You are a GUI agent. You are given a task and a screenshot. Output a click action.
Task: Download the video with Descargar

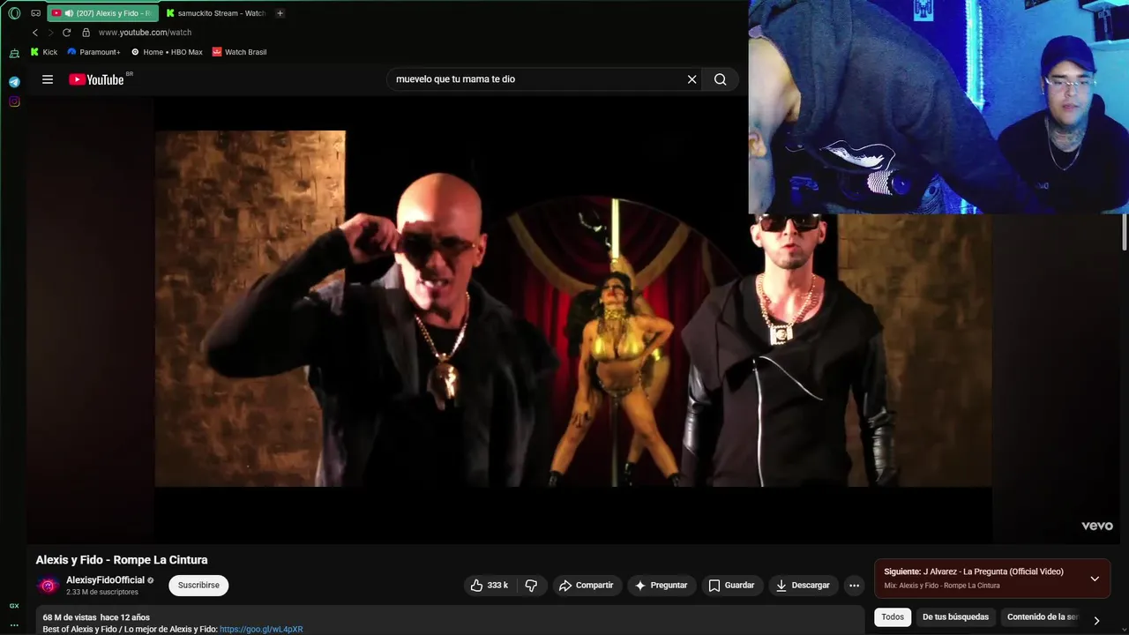804,586
